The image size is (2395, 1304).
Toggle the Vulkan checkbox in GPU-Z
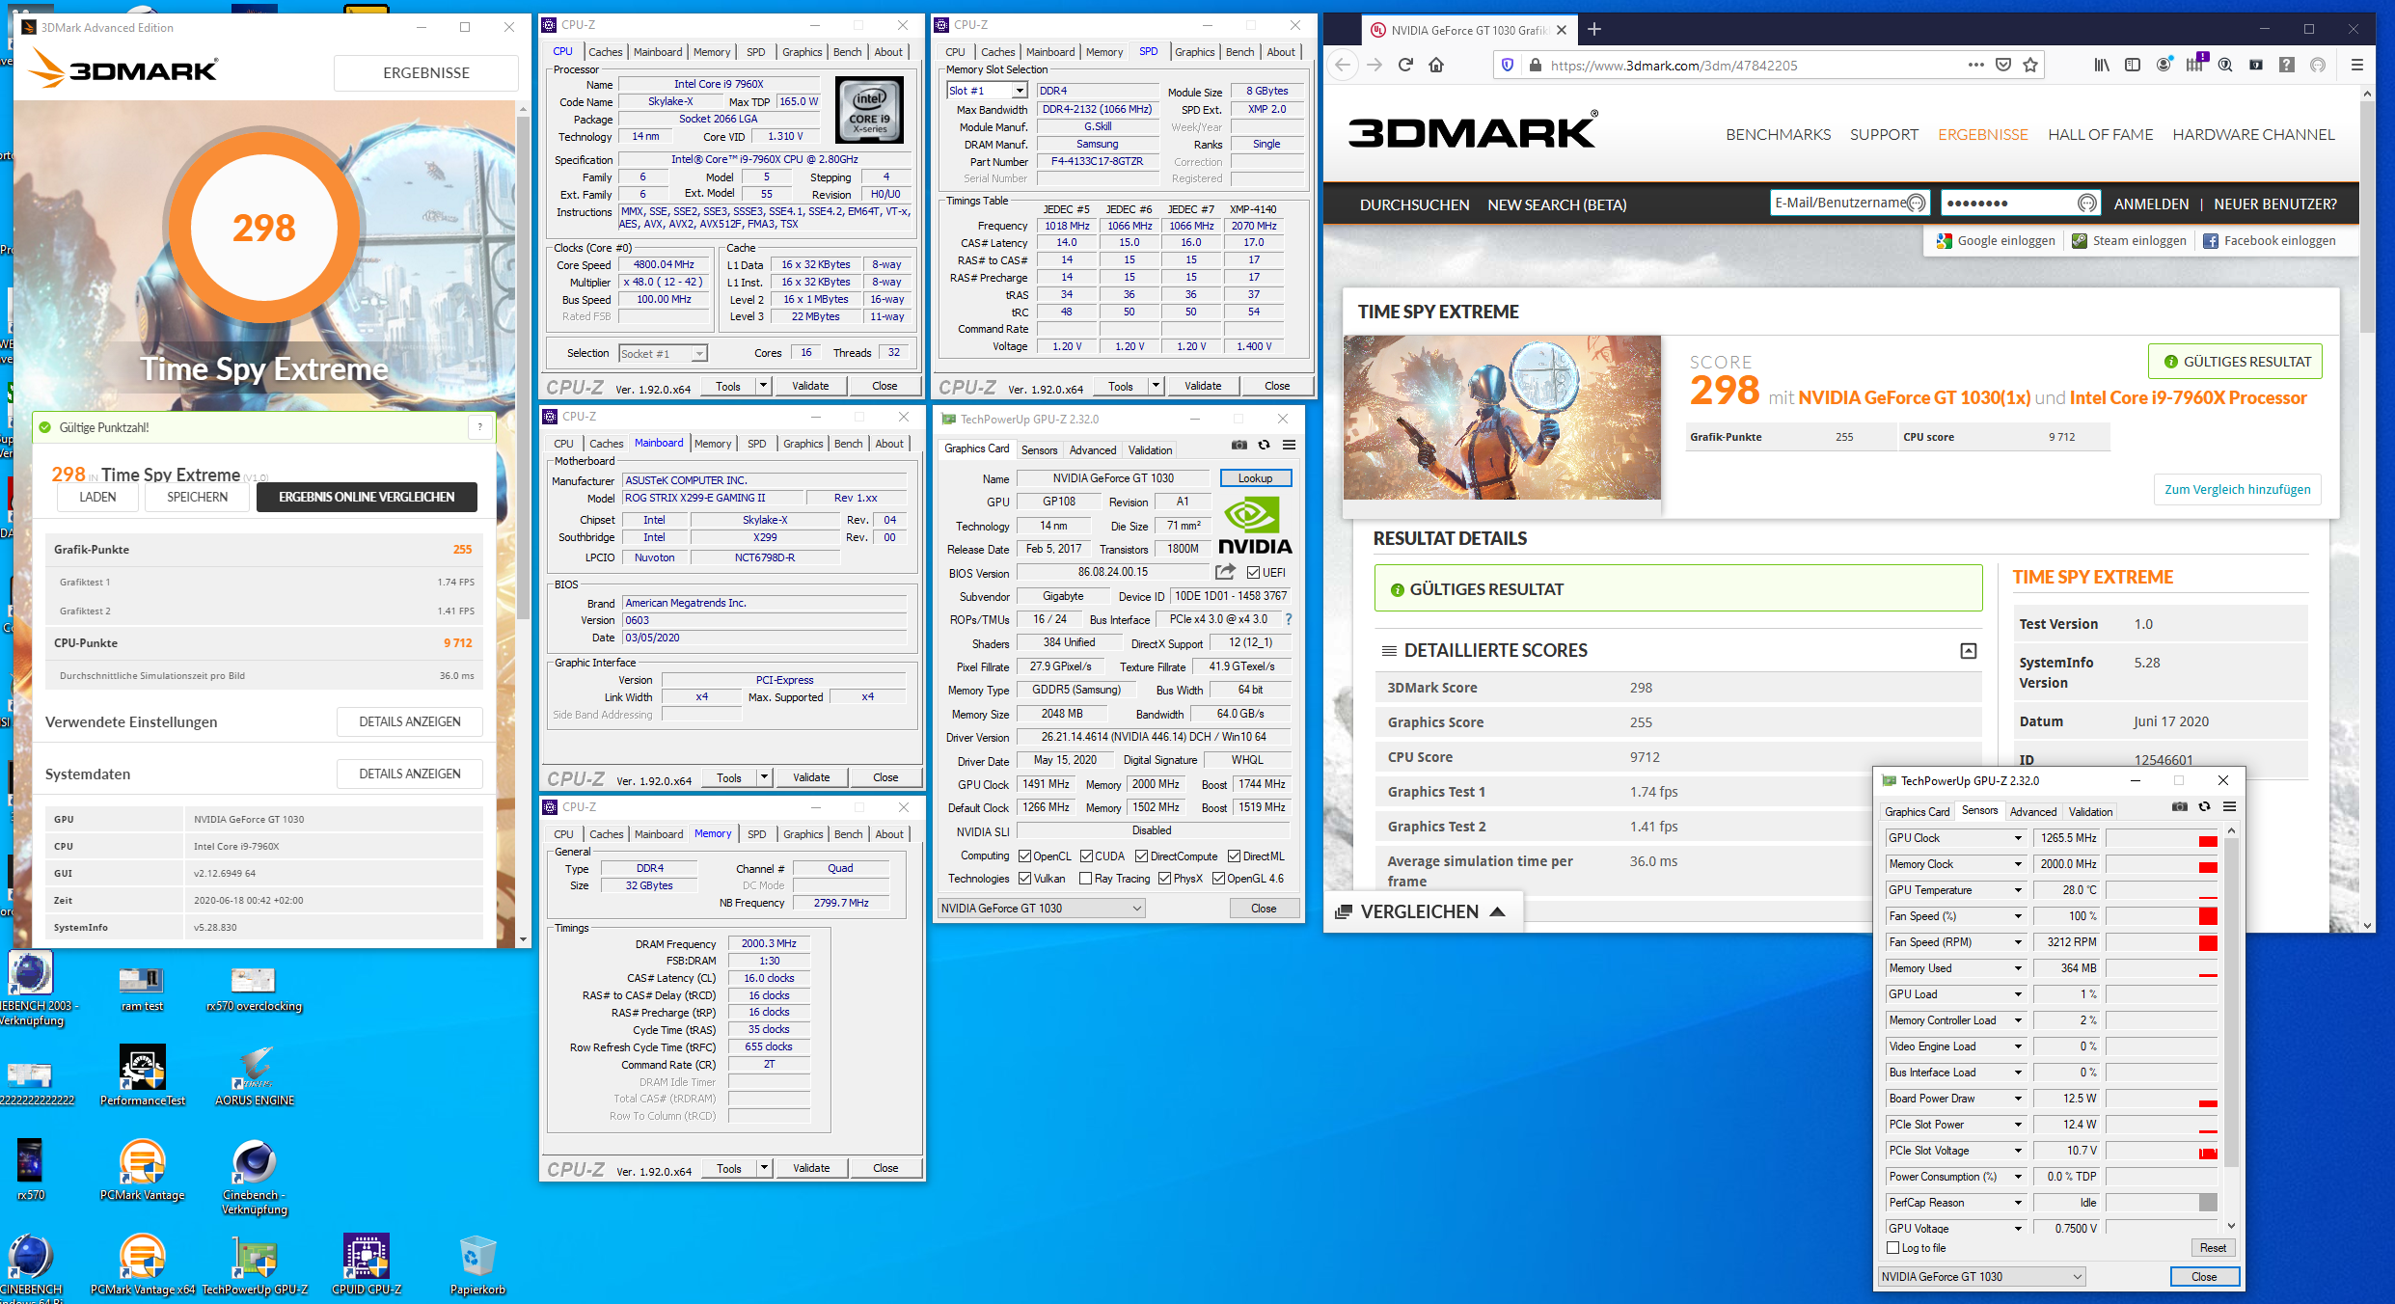(x=1024, y=879)
